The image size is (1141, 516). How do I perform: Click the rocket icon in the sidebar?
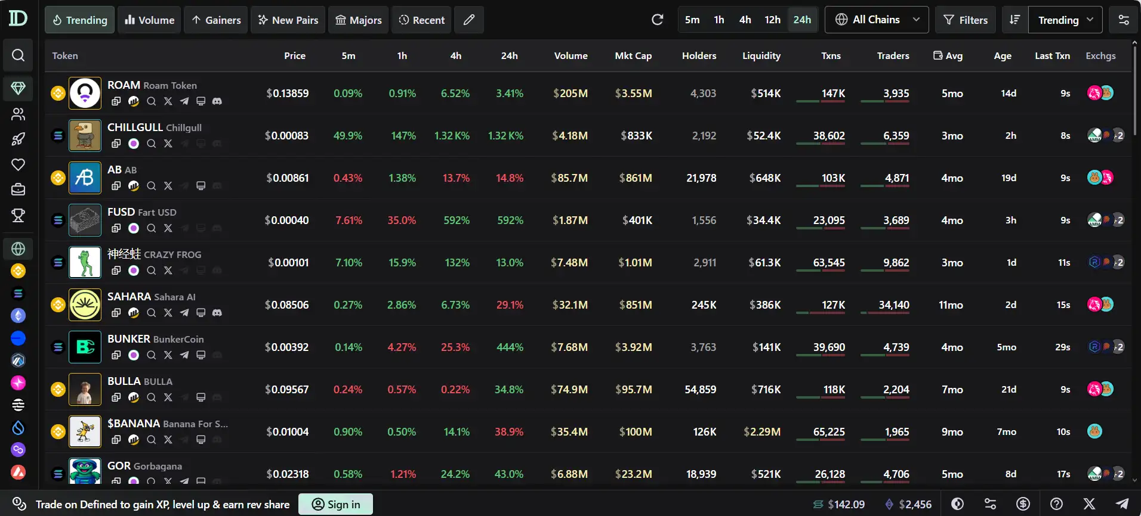18,139
